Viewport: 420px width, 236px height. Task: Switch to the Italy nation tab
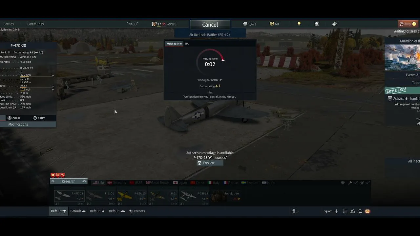213,183
